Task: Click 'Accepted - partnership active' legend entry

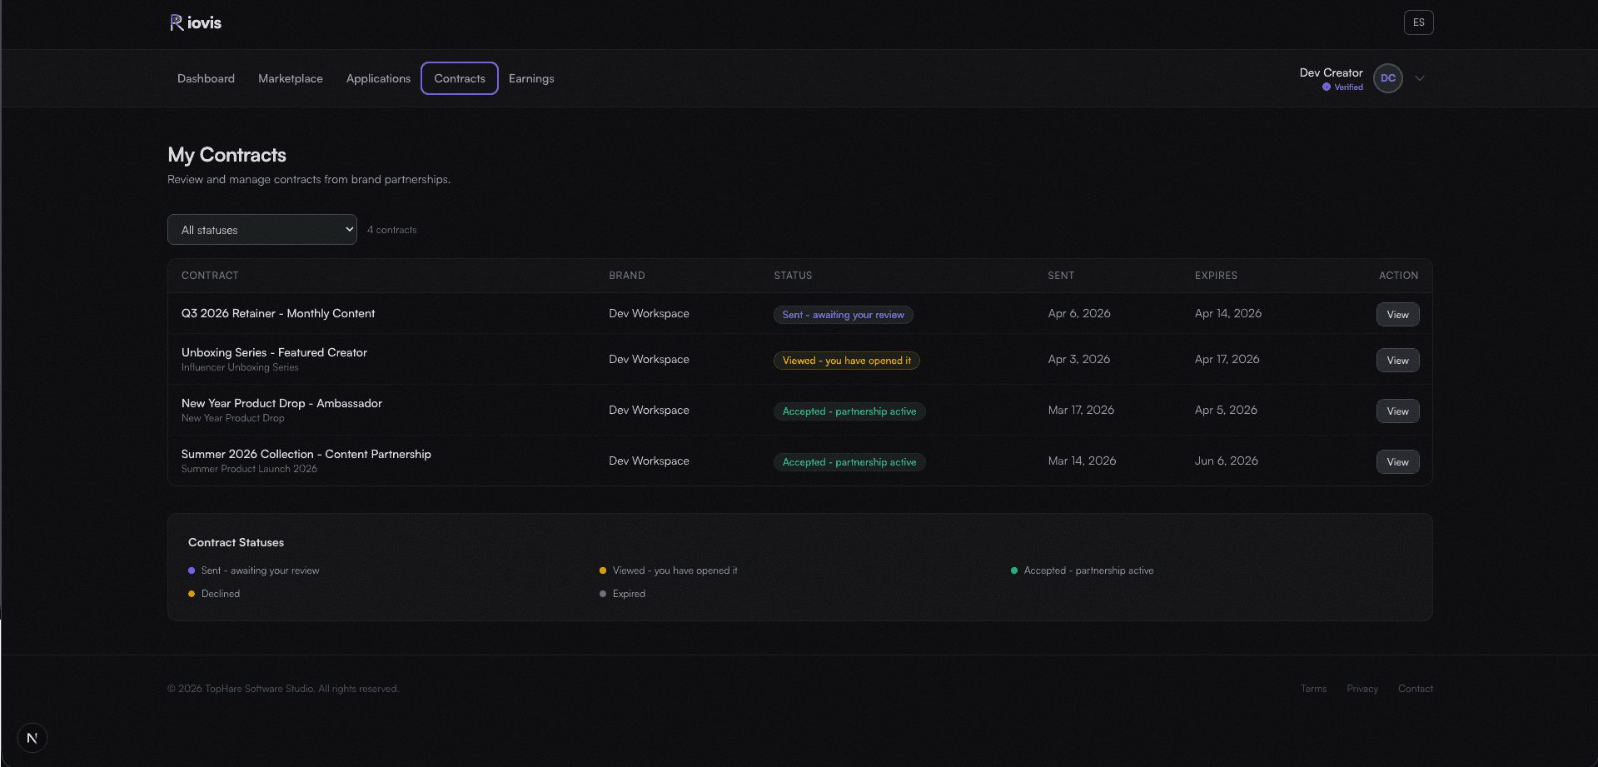Action: (1082, 570)
